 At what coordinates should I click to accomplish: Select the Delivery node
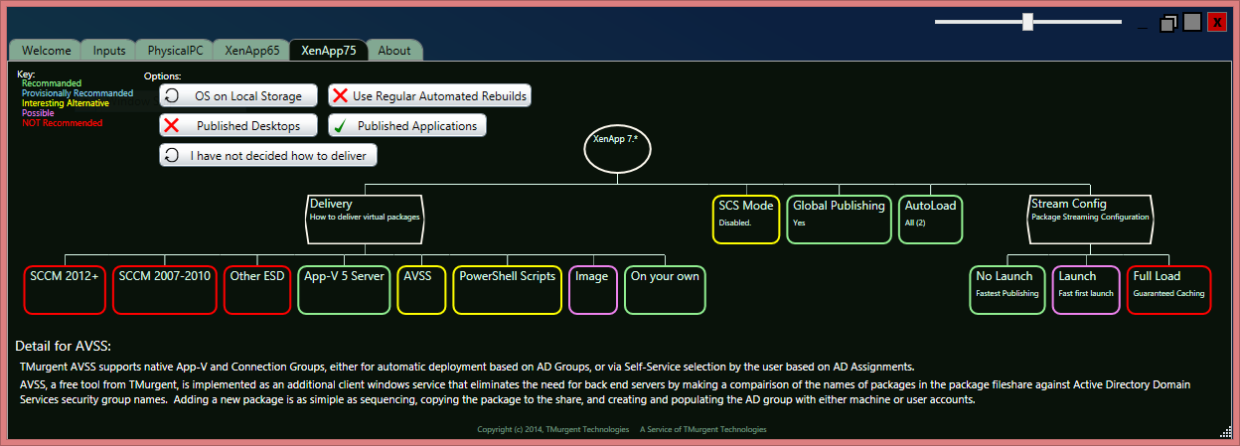click(365, 219)
